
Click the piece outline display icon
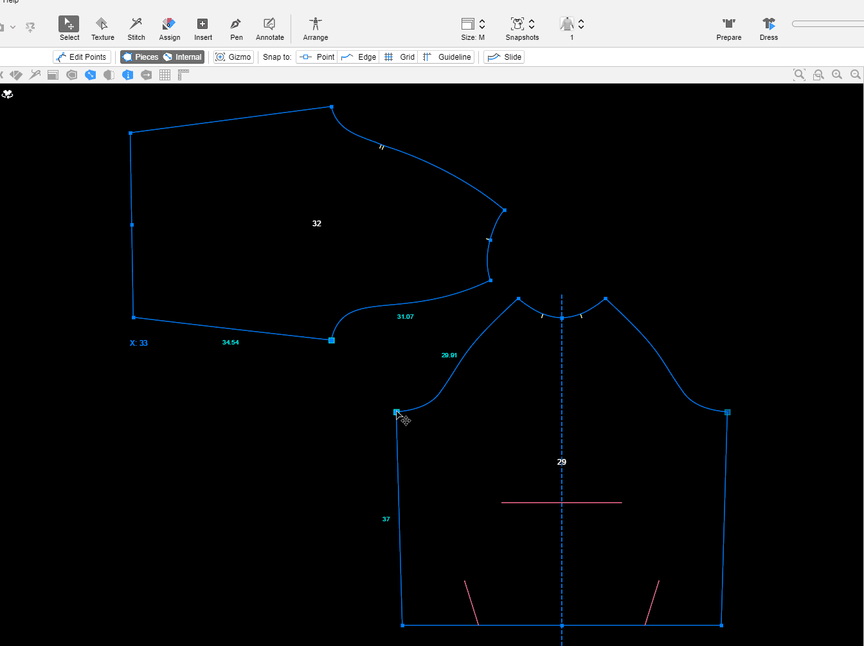point(72,75)
